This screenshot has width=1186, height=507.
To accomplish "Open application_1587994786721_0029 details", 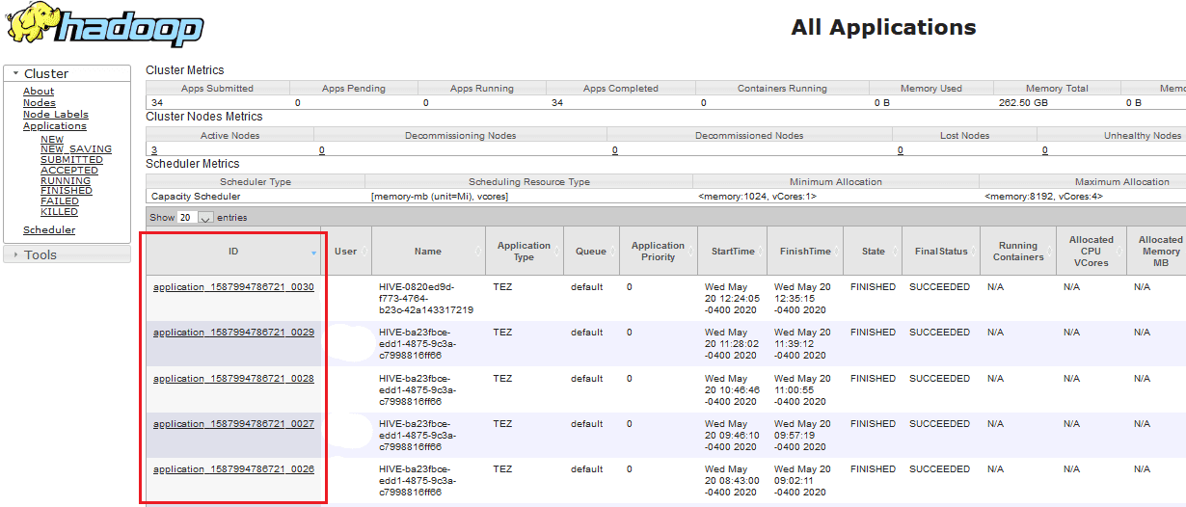I will [x=233, y=333].
